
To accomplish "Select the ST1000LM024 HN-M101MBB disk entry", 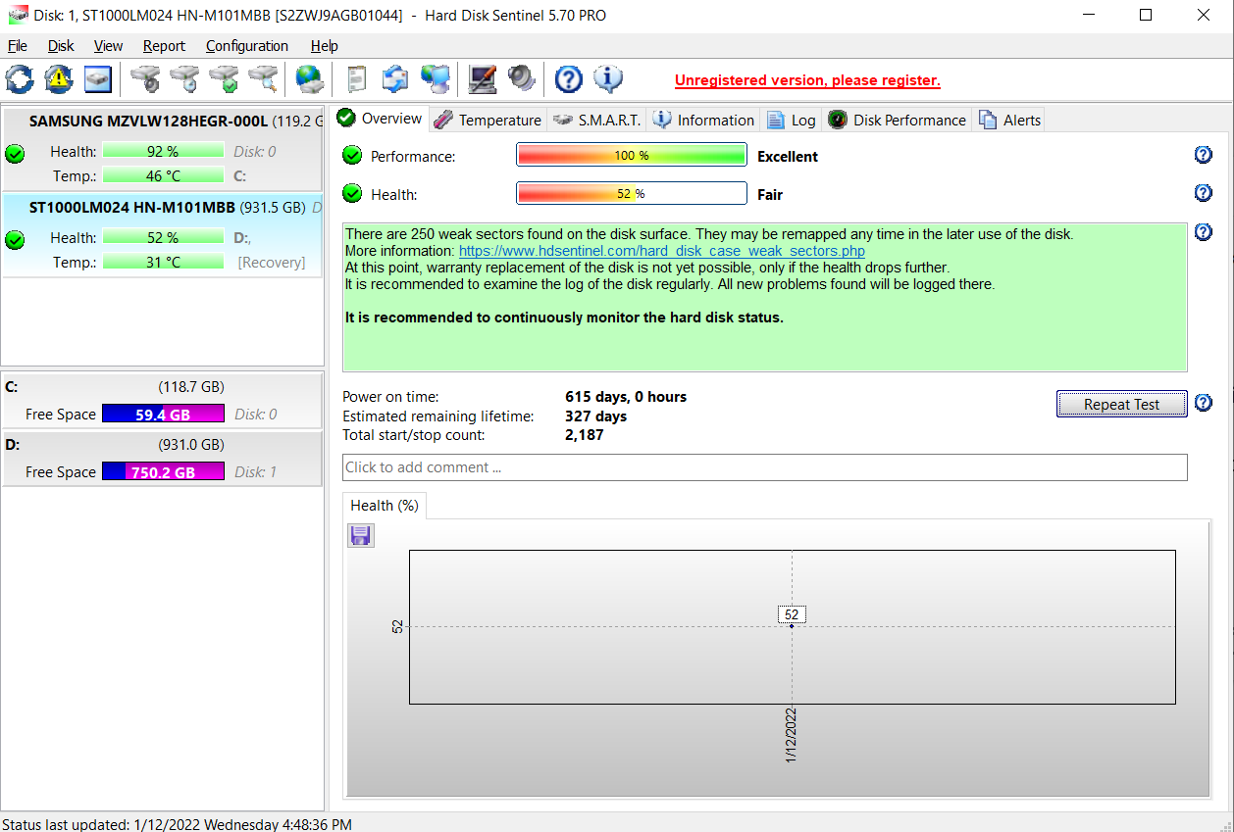I will click(x=163, y=235).
